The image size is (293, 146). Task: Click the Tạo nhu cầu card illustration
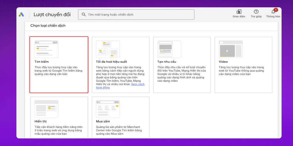[x=169, y=49]
